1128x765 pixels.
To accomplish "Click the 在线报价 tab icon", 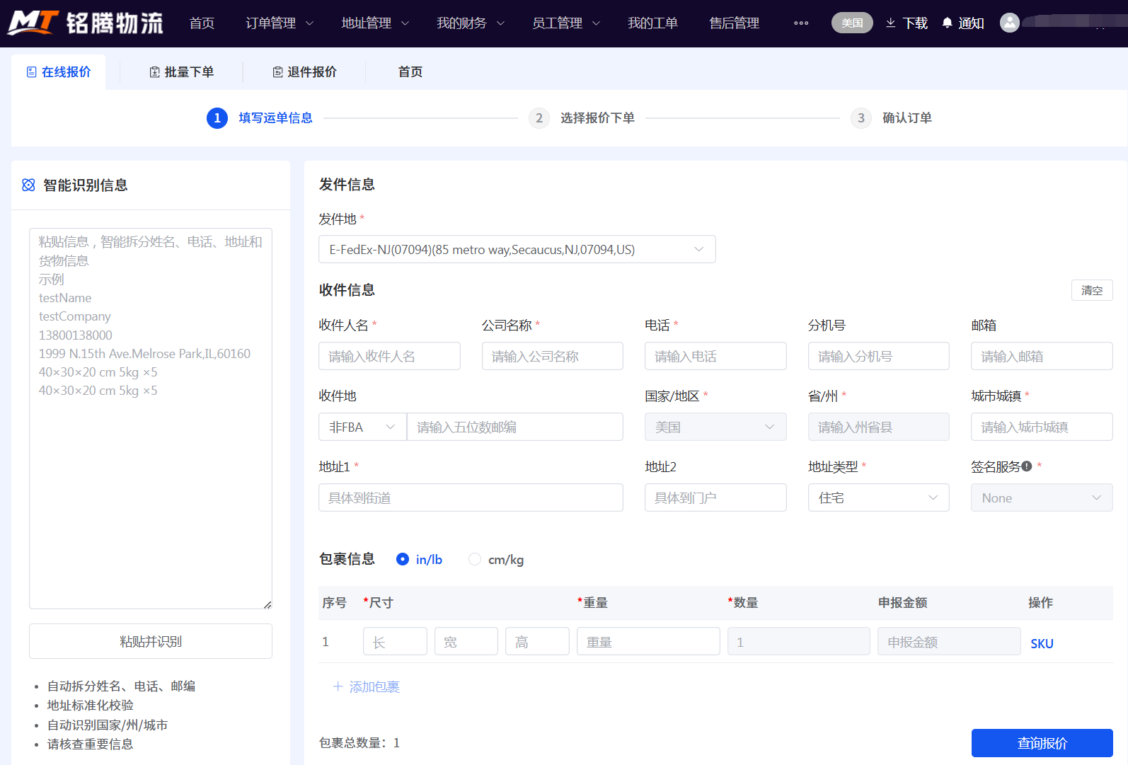I will [31, 71].
